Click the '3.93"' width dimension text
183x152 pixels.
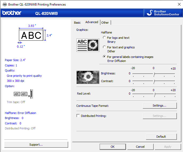click(32, 26)
